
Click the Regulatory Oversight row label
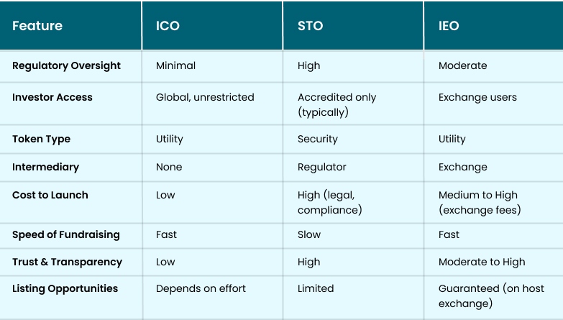pos(66,65)
